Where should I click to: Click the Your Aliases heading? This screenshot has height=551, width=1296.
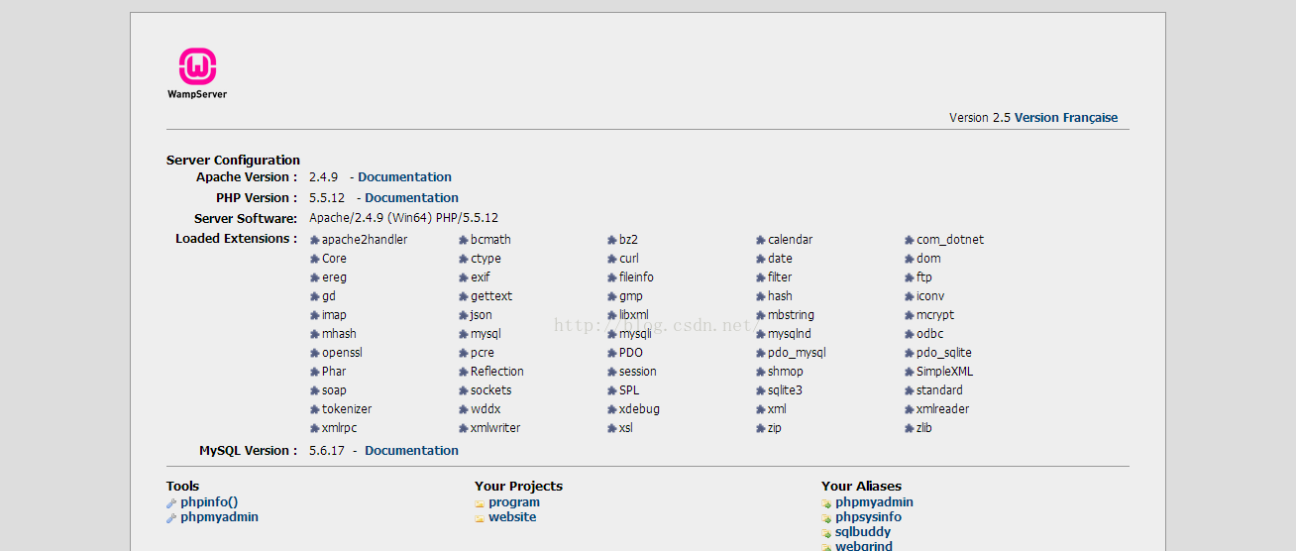coord(861,486)
